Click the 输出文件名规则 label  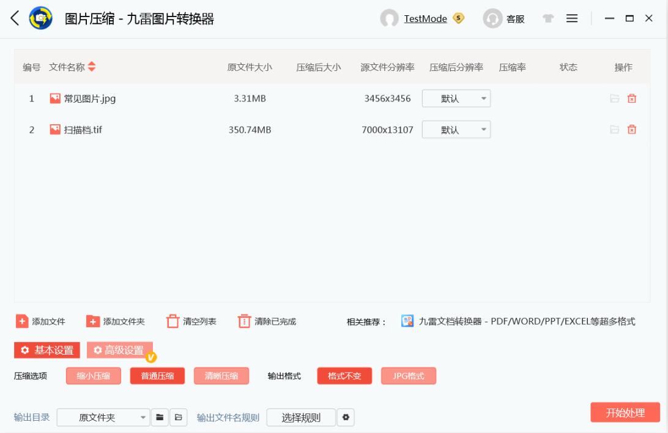tap(228, 418)
